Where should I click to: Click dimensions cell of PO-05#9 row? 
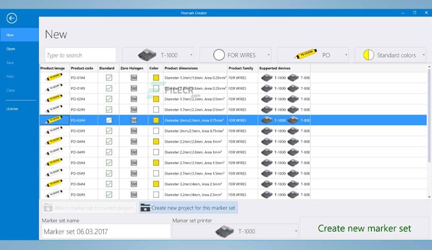[x=195, y=174]
